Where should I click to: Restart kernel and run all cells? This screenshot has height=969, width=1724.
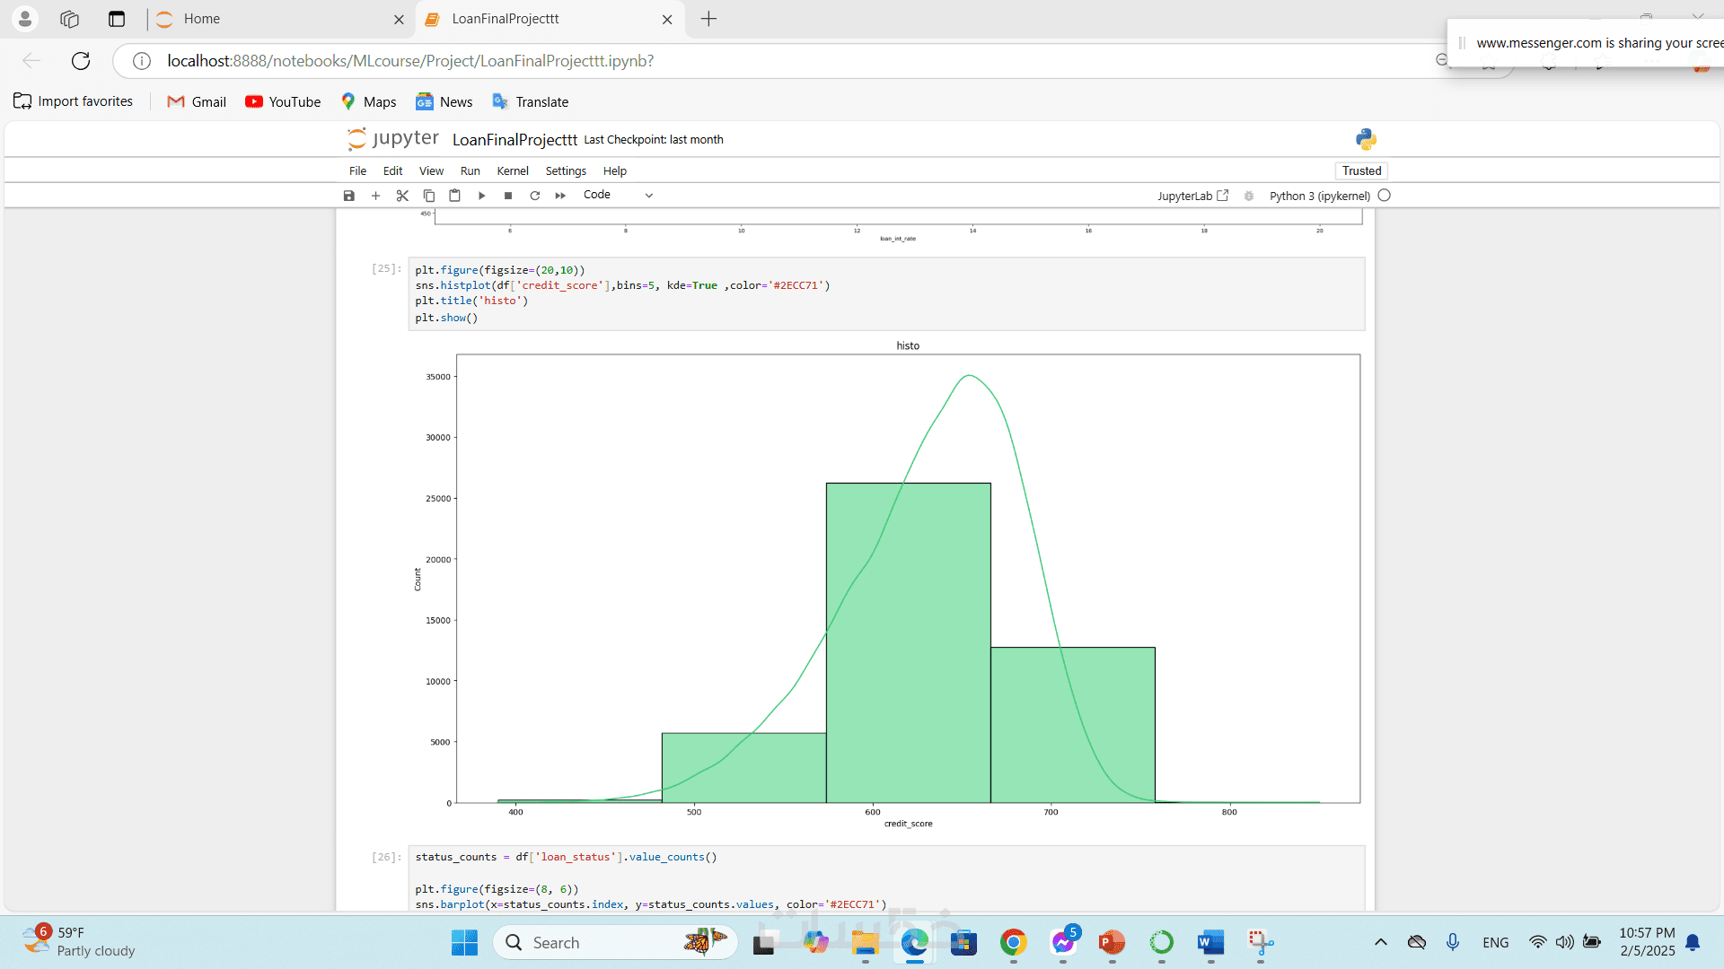(x=560, y=196)
